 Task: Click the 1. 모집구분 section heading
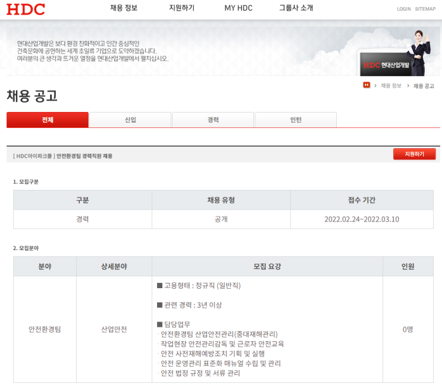26,182
